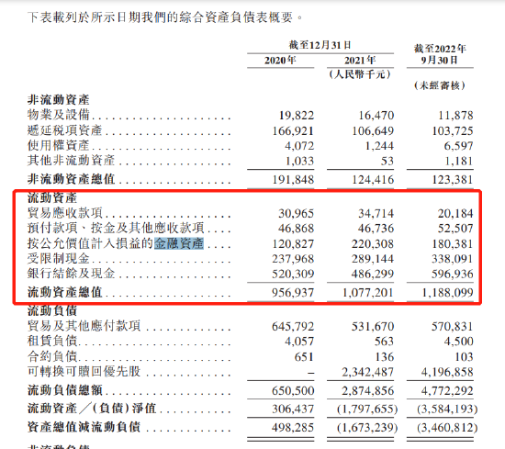The image size is (505, 449).
Task: Click the value 52,507
Action: 455,229
